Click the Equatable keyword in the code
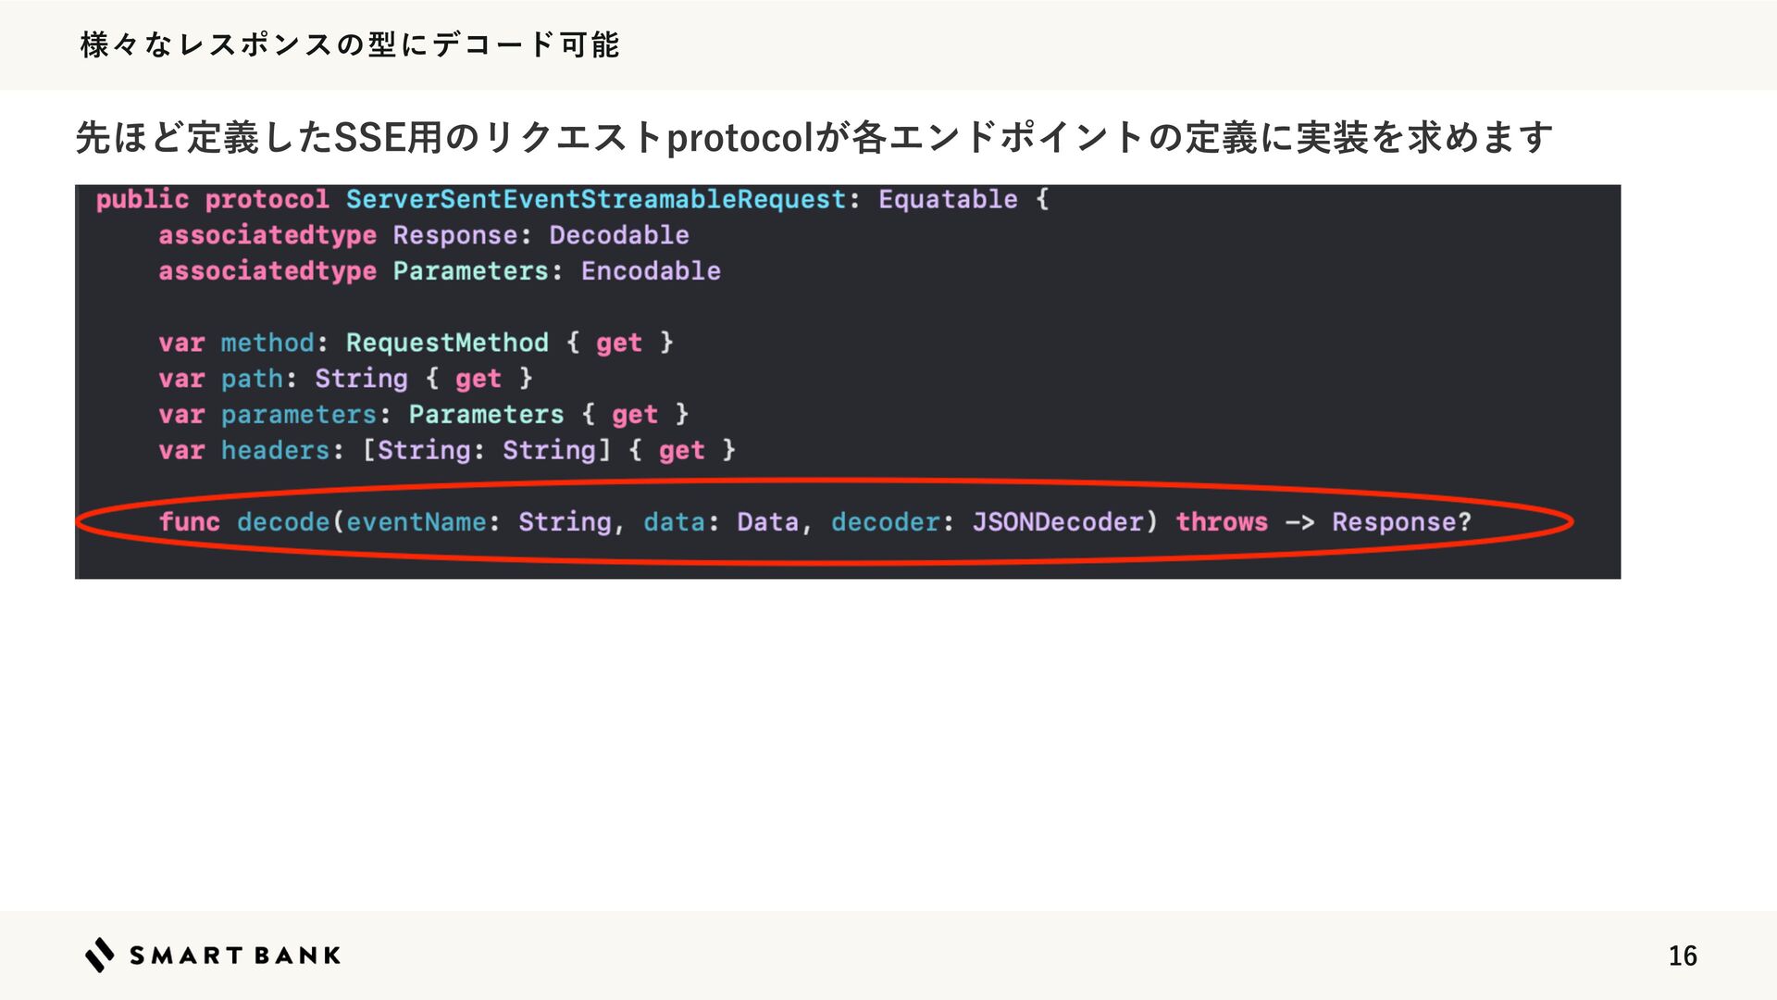 coord(947,199)
